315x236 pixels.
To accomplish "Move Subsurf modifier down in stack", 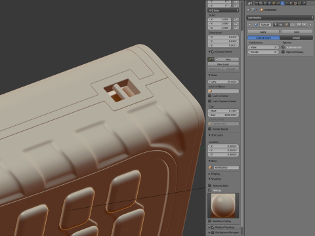I will pyautogui.click(x=304, y=25).
